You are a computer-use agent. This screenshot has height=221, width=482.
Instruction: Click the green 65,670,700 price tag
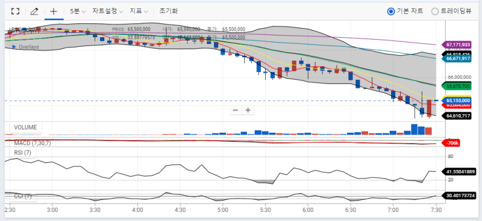pos(457,86)
